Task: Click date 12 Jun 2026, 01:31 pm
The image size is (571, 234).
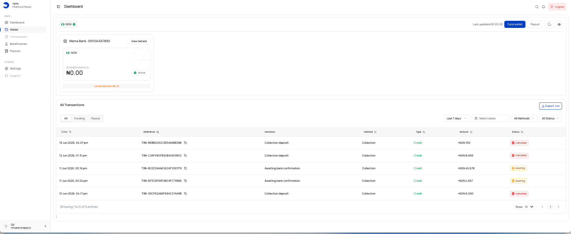Action: point(73,156)
